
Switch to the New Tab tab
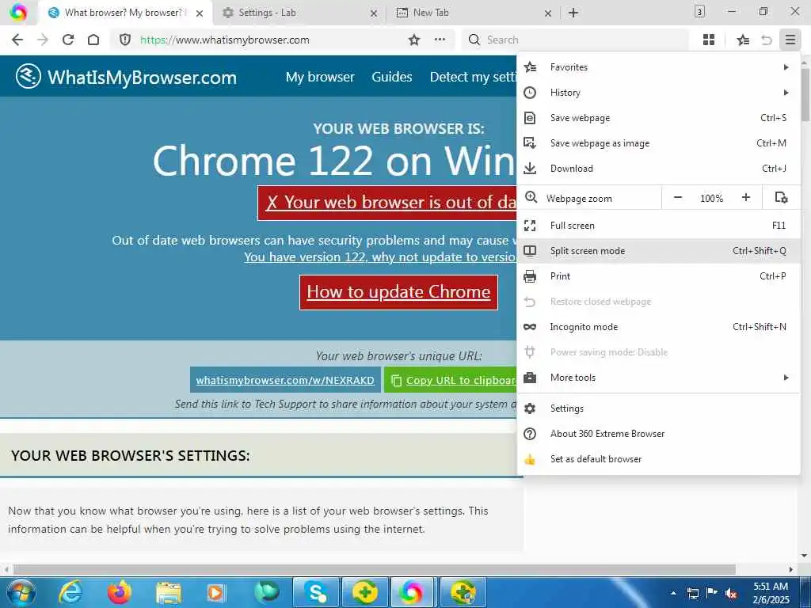point(472,13)
